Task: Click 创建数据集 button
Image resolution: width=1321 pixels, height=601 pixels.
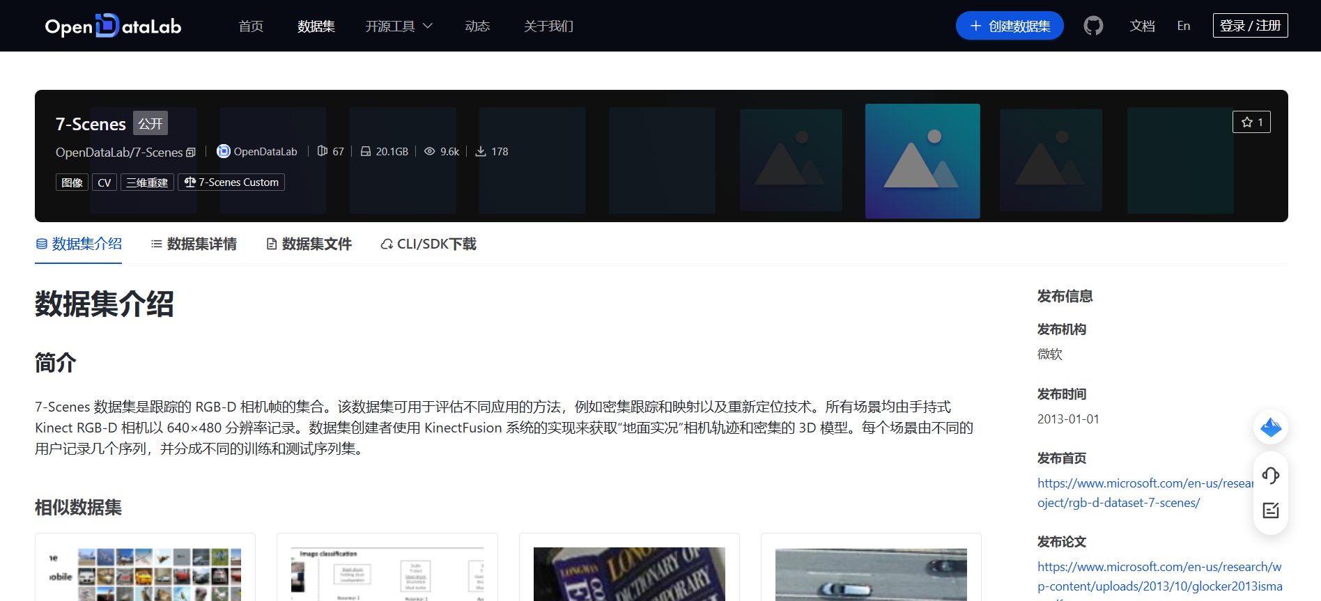Action: tap(1010, 26)
